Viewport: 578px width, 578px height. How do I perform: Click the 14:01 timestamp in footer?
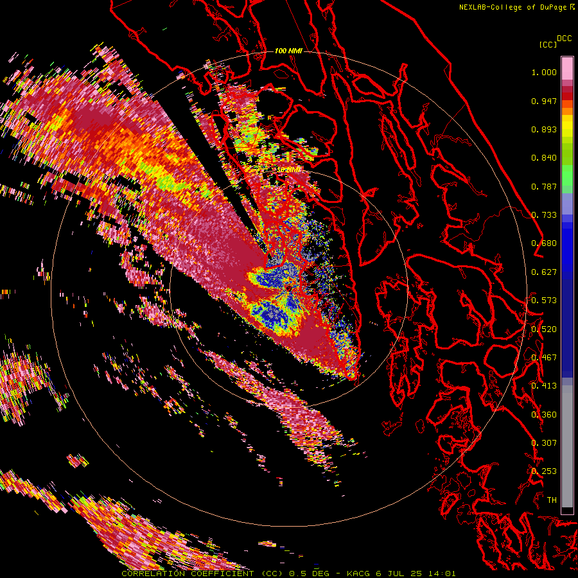tap(442, 574)
